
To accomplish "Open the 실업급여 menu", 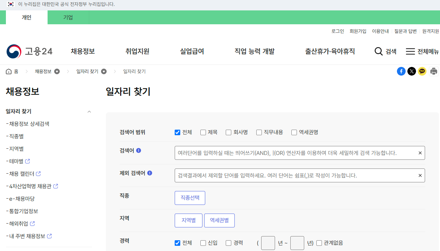I will 192,51.
